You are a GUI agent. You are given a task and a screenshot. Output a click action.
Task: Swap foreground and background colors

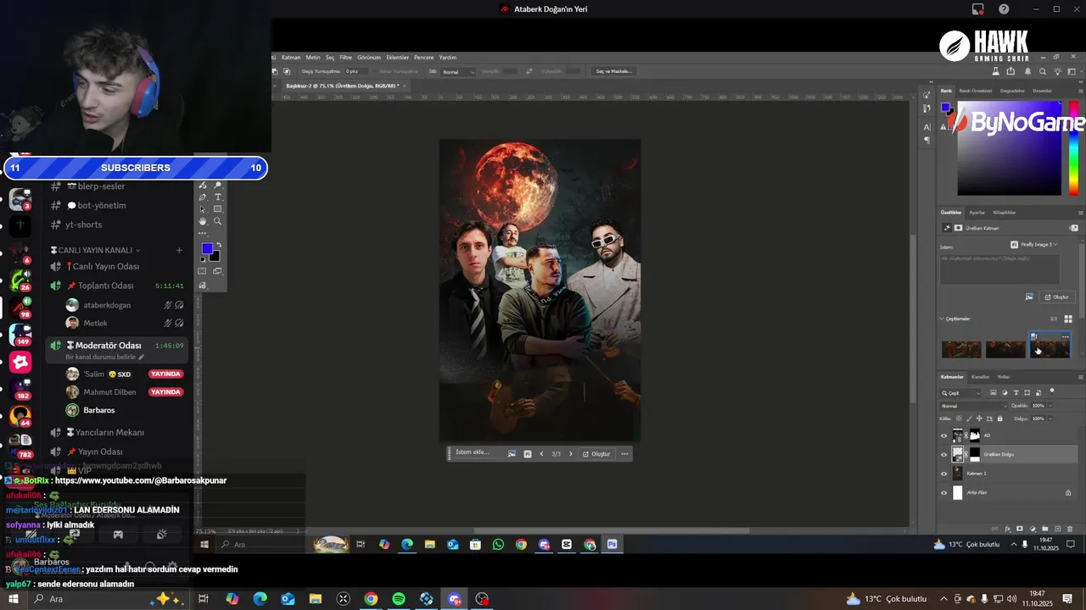click(217, 244)
